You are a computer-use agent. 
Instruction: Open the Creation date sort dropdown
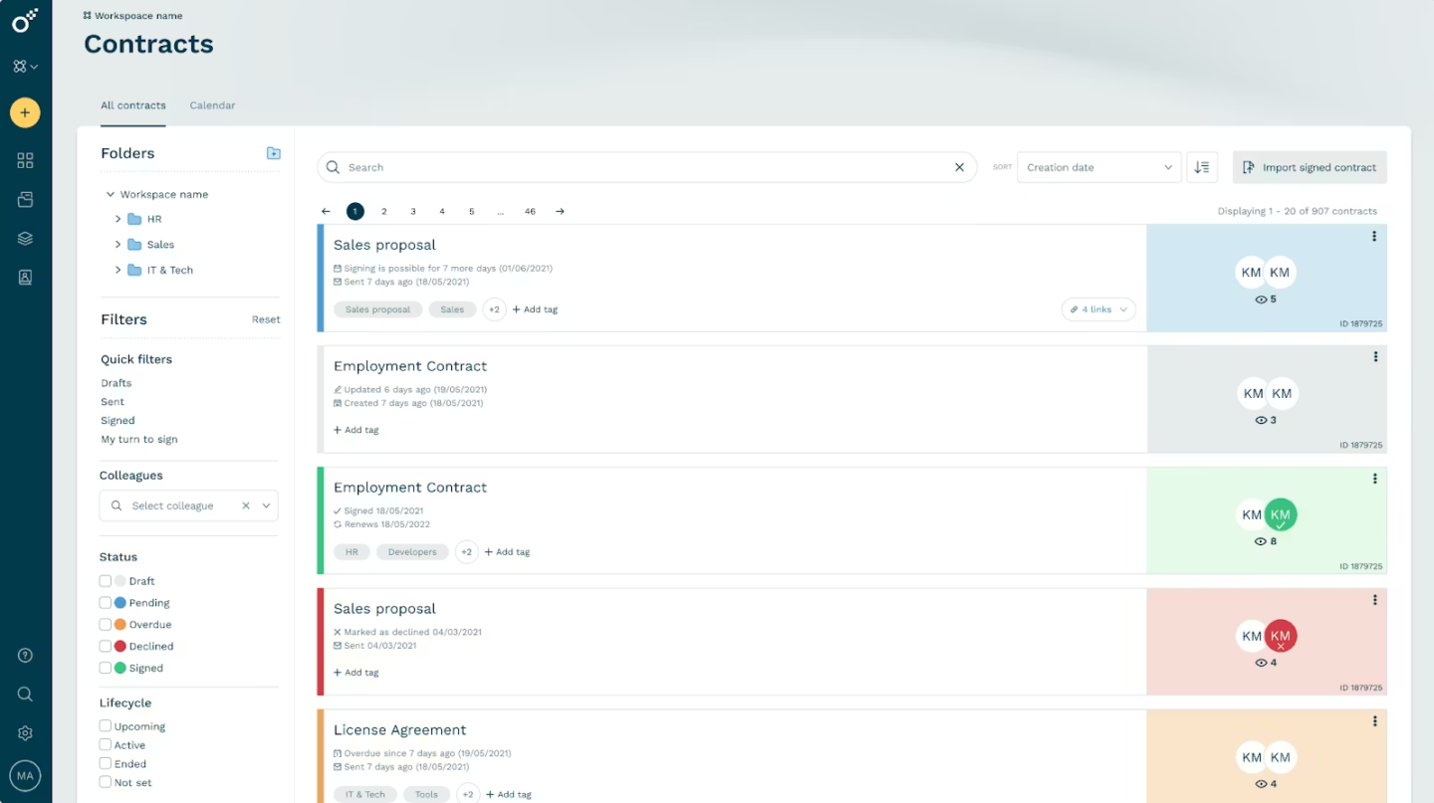tap(1098, 167)
